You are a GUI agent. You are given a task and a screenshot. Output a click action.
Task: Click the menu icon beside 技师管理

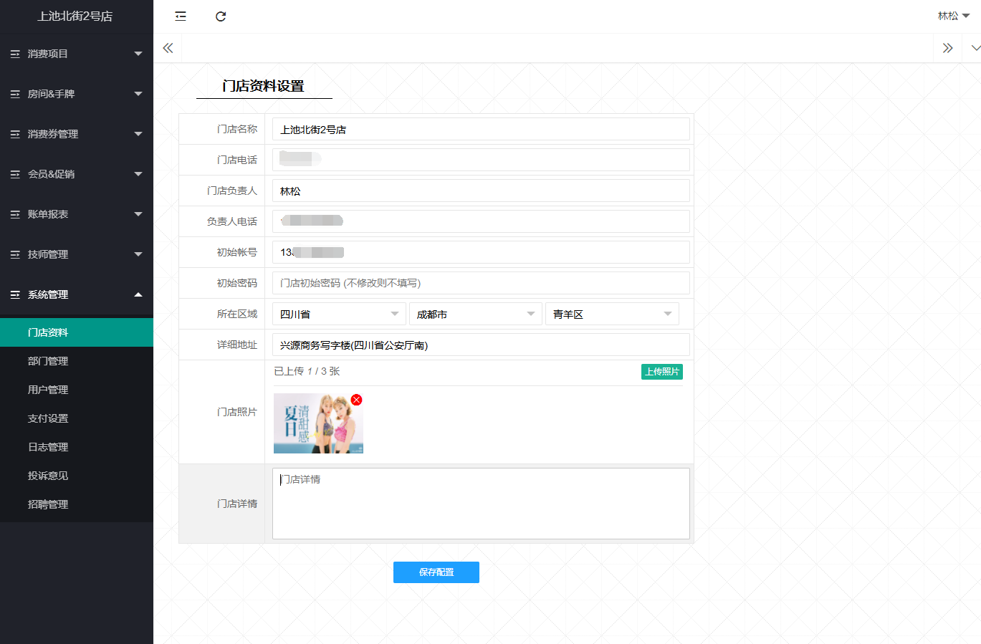pos(15,254)
